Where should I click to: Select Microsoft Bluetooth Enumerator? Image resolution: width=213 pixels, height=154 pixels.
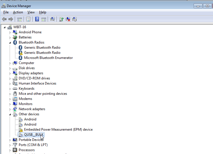(48, 58)
